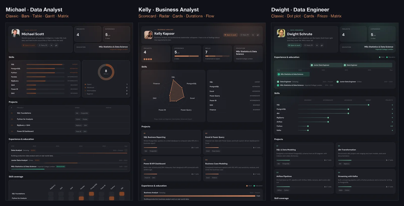Click Michael's DAX skill progress bar

[x=46, y=93]
